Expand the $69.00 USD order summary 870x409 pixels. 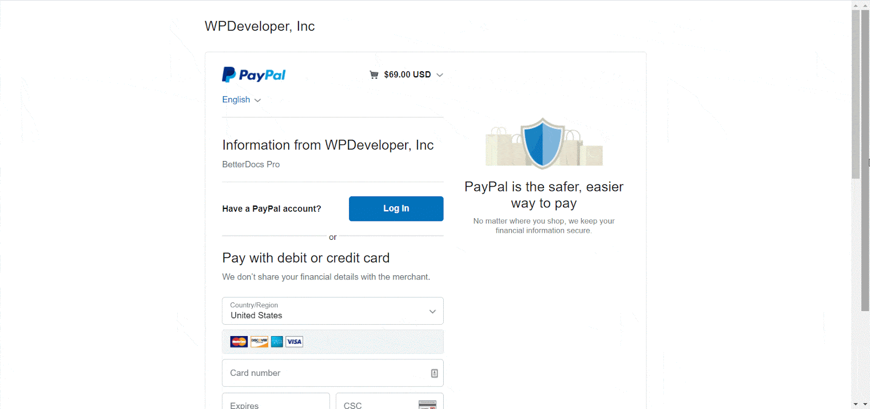(413, 75)
